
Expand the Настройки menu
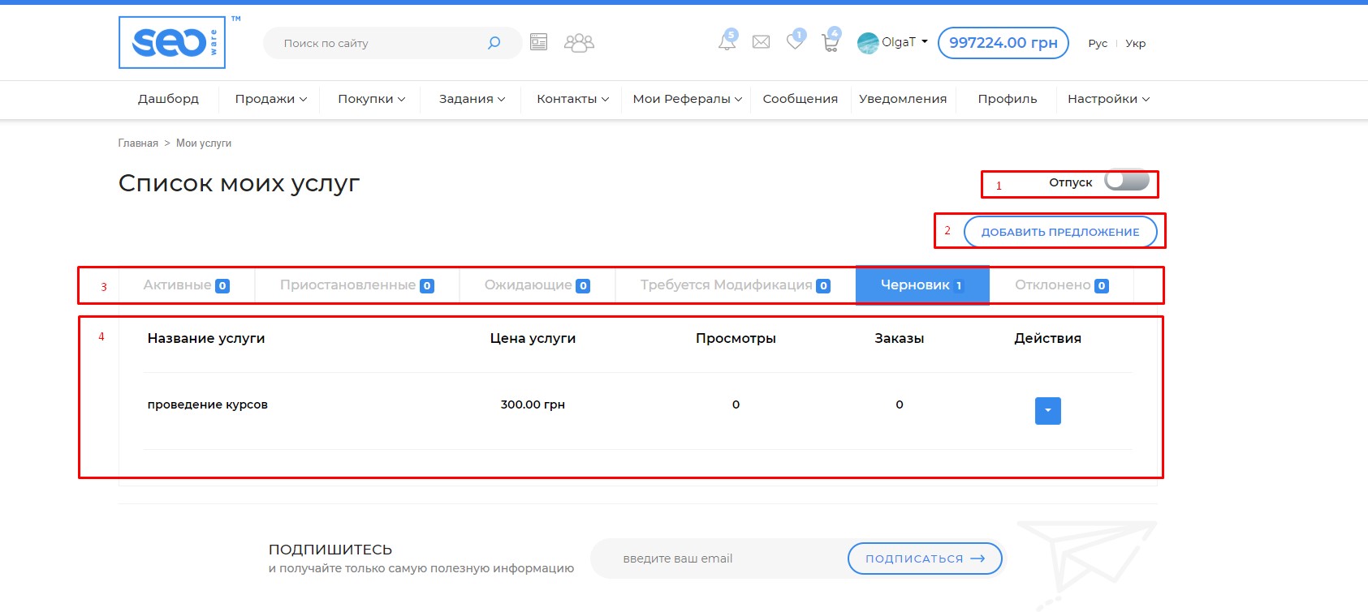1107,99
